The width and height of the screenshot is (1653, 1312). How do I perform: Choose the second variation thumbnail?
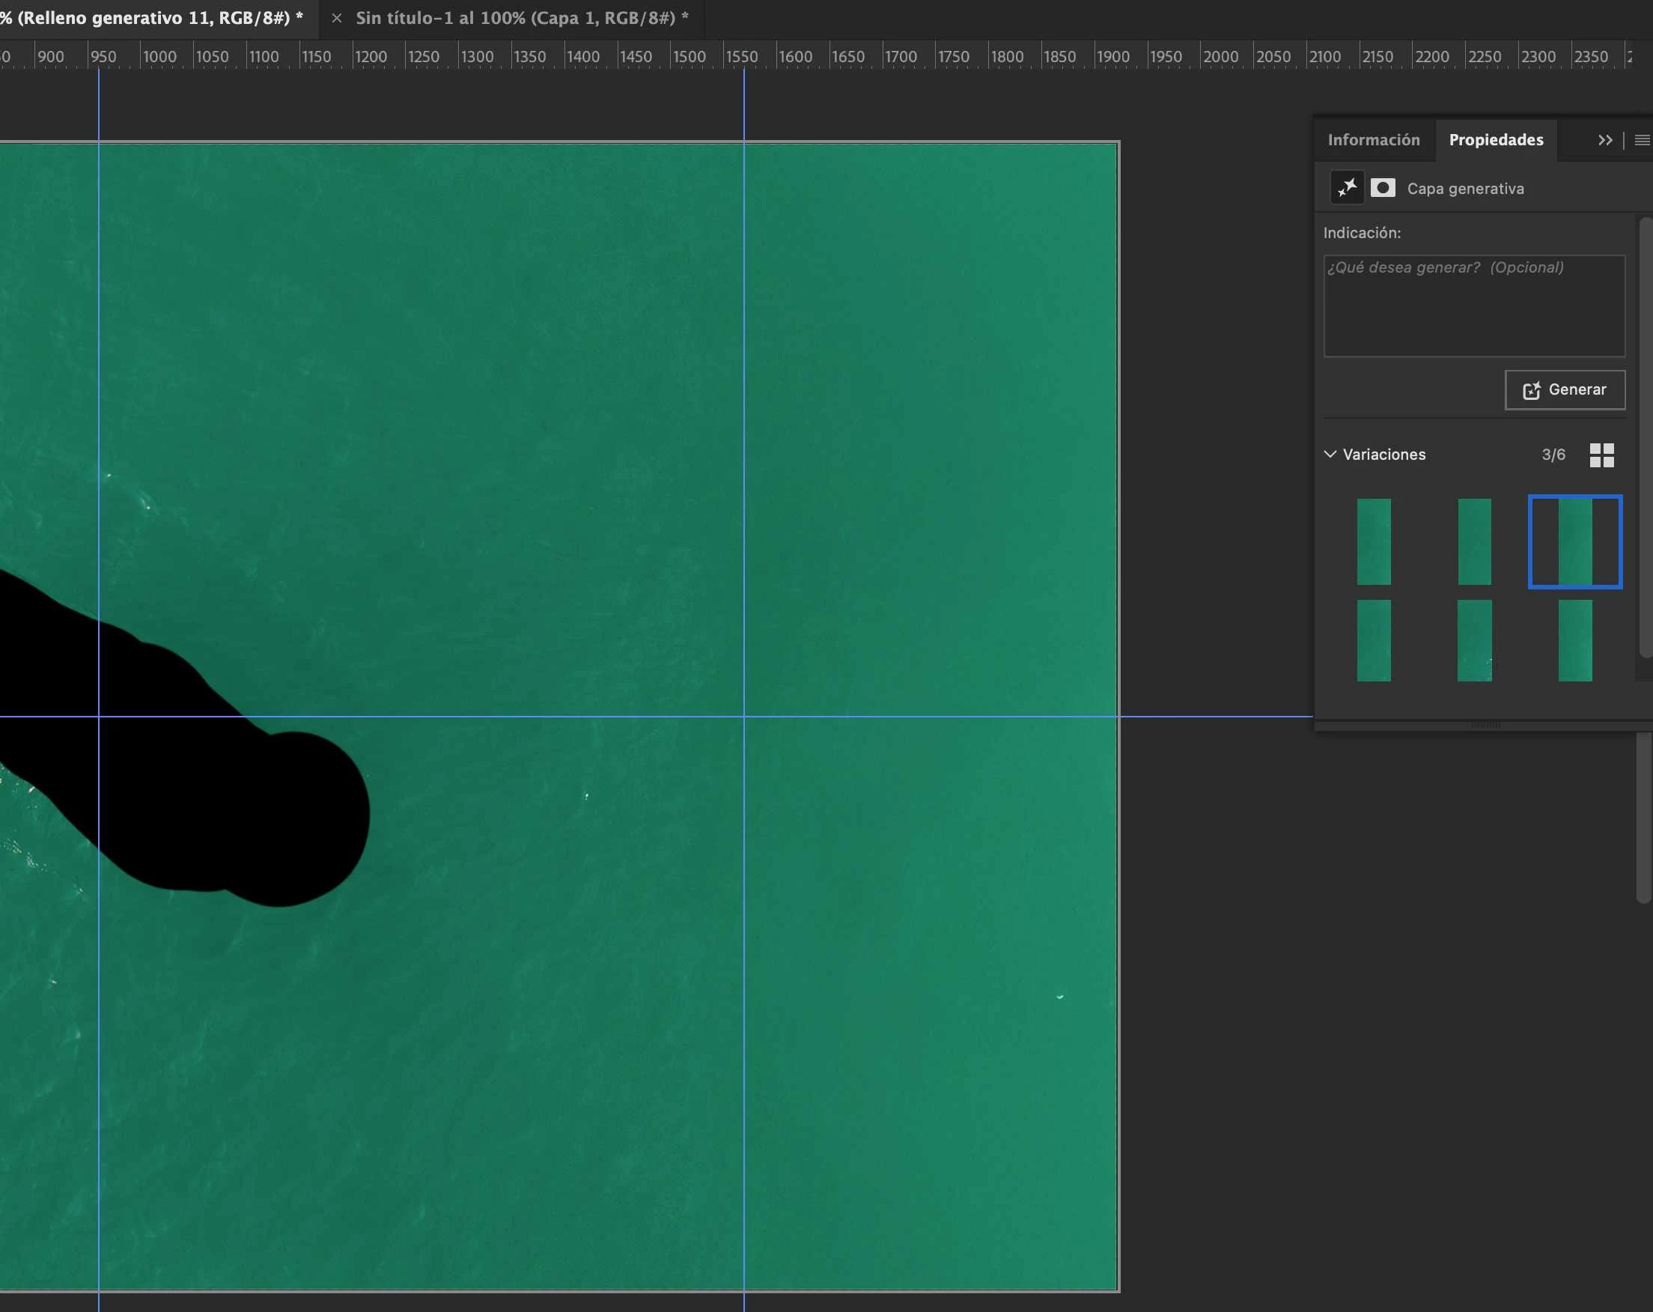coord(1473,541)
